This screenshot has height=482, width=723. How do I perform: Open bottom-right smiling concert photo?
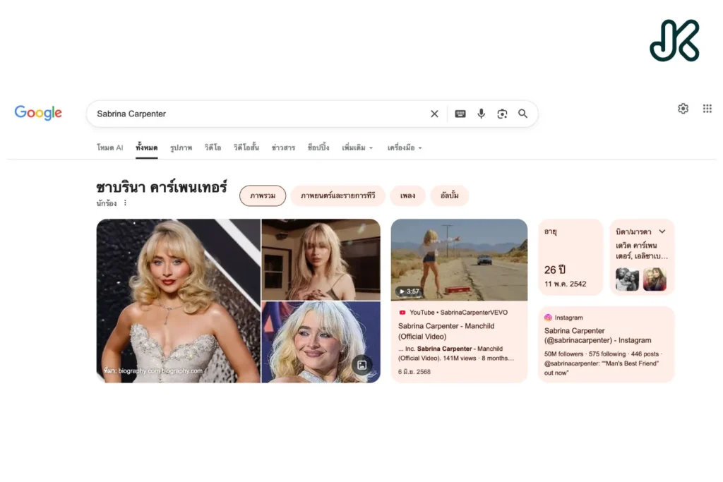click(x=321, y=342)
